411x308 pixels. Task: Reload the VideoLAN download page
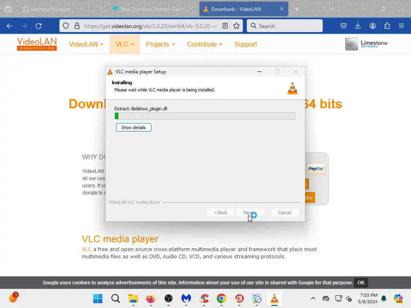[x=39, y=26]
